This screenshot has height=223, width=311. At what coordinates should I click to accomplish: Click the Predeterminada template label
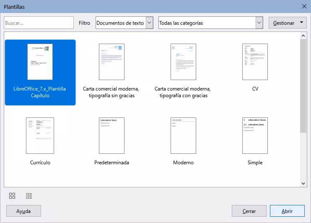(111, 163)
